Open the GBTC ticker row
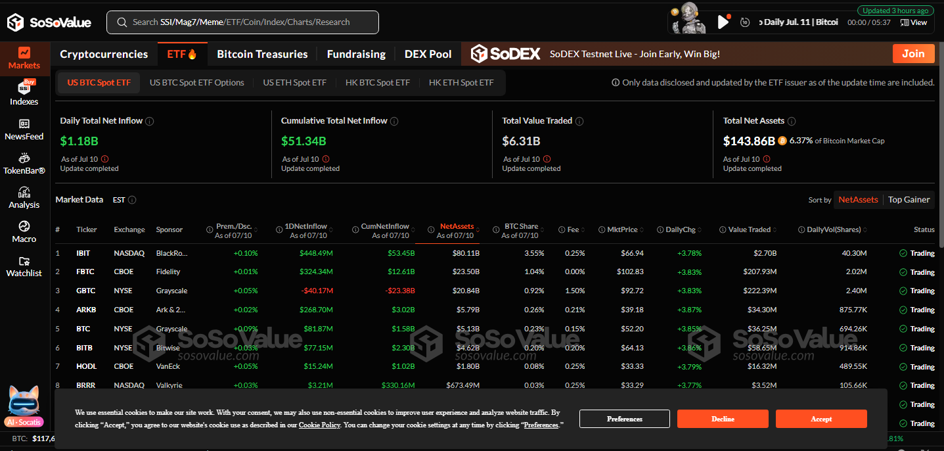 495,291
